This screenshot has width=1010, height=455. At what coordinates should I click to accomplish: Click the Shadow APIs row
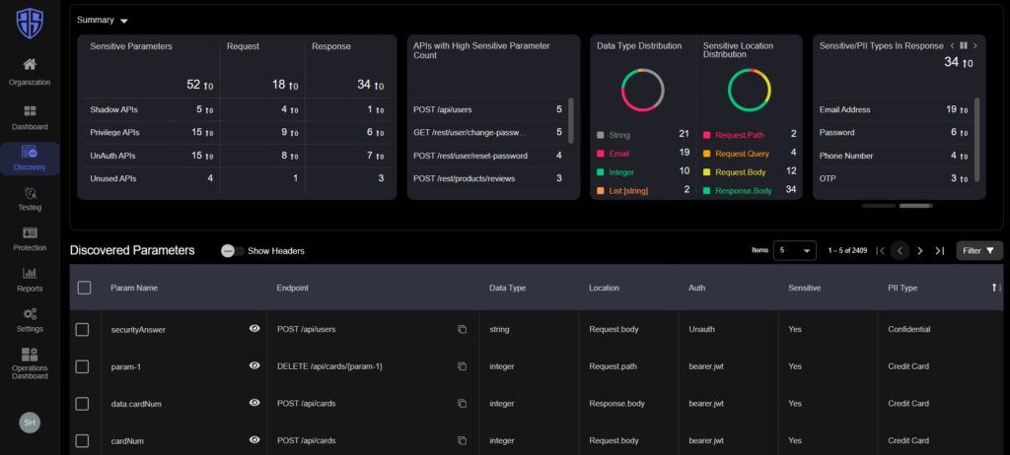tap(237, 109)
